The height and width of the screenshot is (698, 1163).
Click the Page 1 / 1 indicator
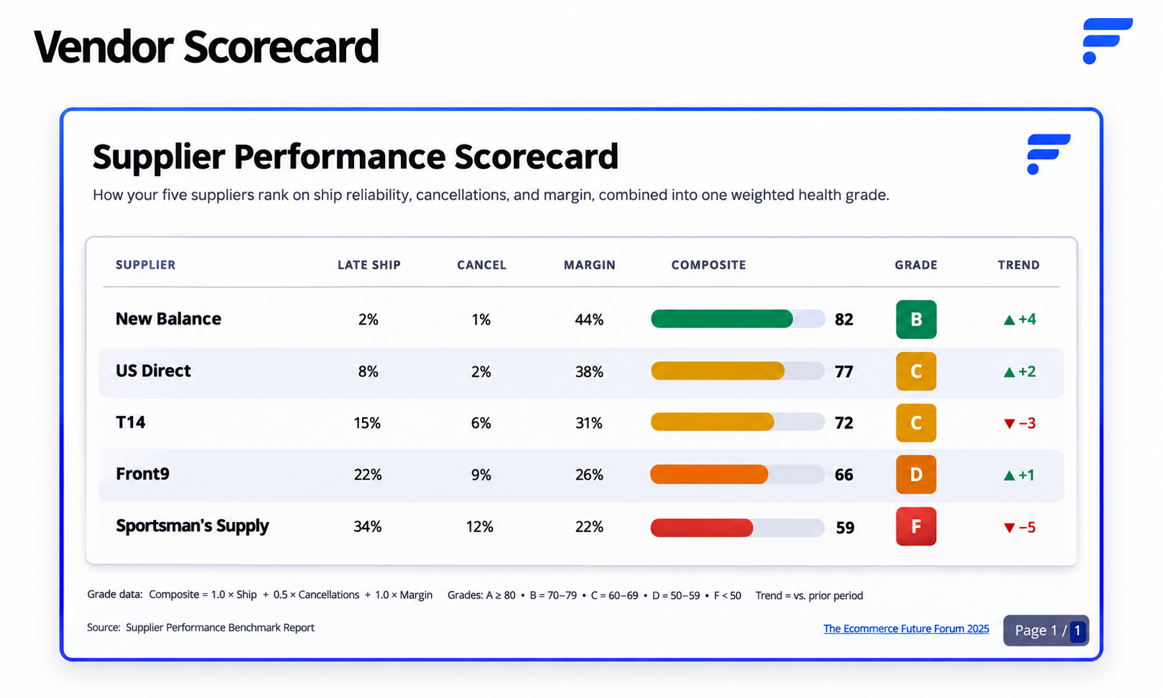click(1046, 630)
